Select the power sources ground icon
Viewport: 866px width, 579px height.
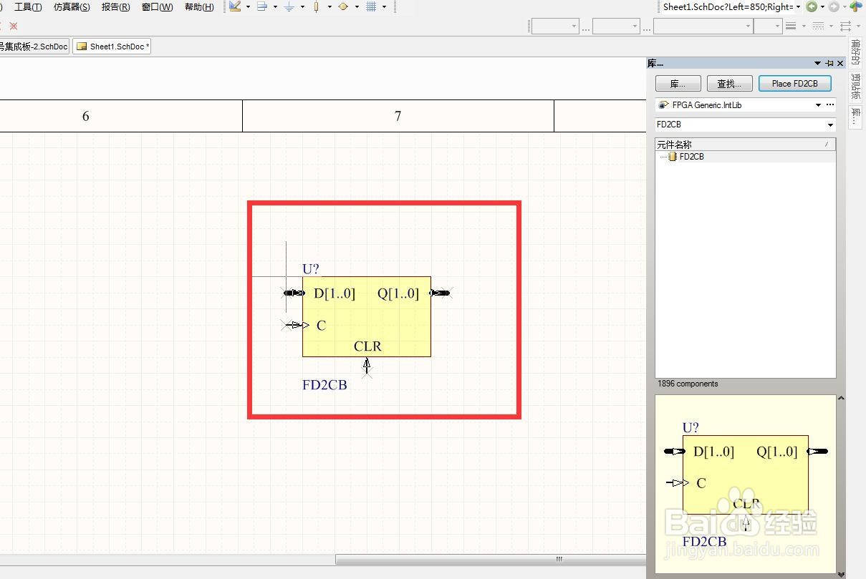click(x=289, y=6)
